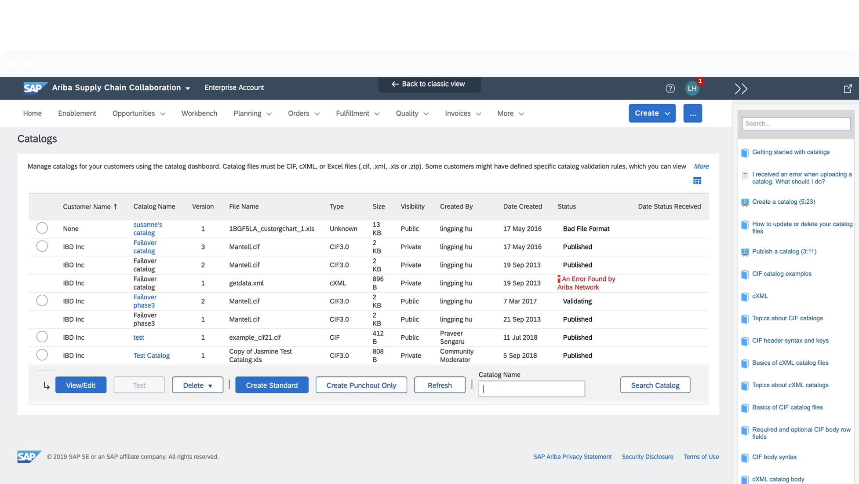
Task: Select radio button for susanne's catalog
Action: [42, 228]
